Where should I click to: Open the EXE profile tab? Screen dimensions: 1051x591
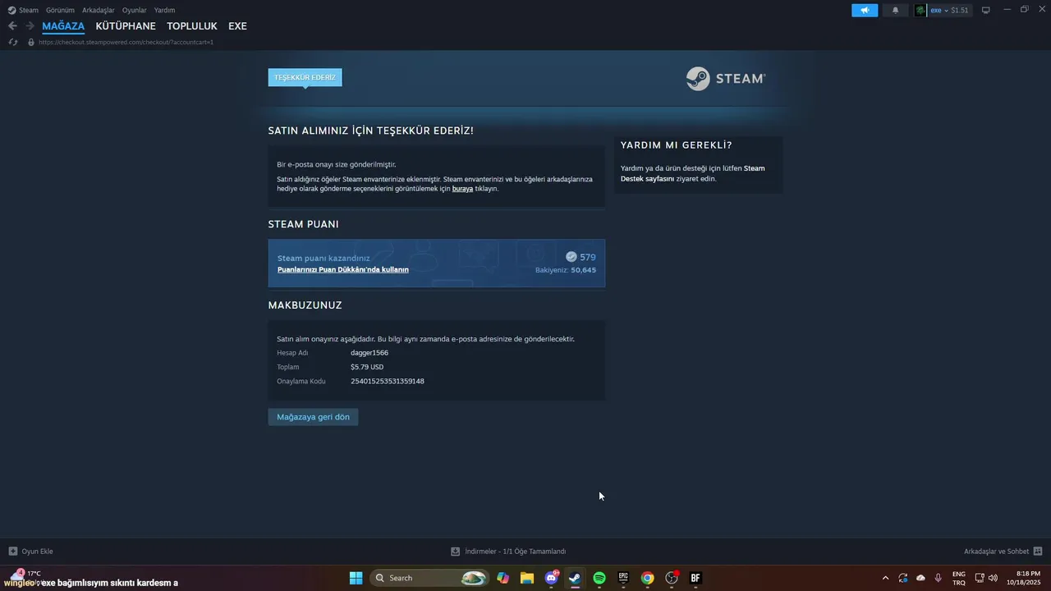pos(237,26)
